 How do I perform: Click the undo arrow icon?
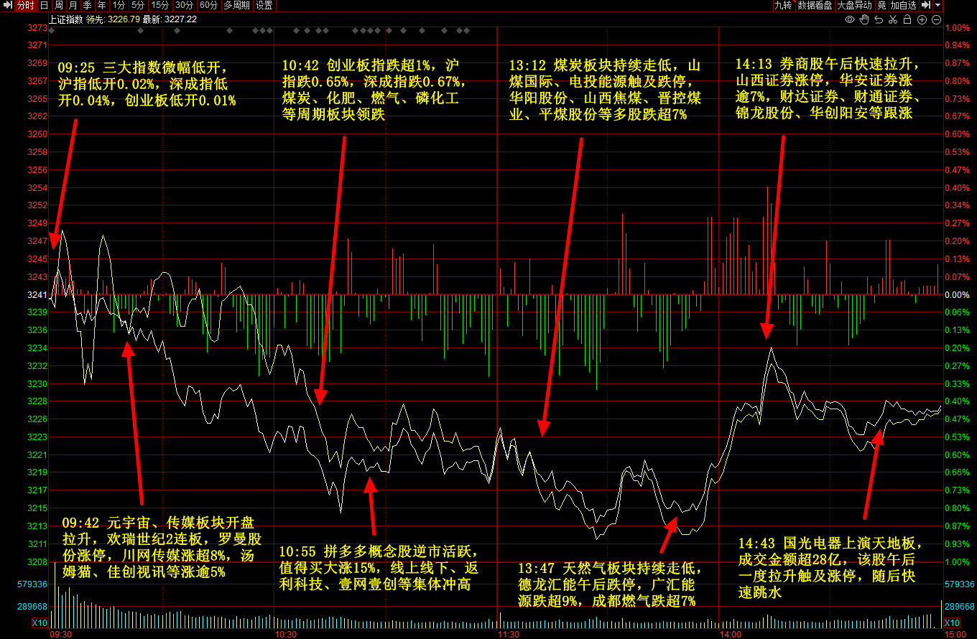coord(880,19)
